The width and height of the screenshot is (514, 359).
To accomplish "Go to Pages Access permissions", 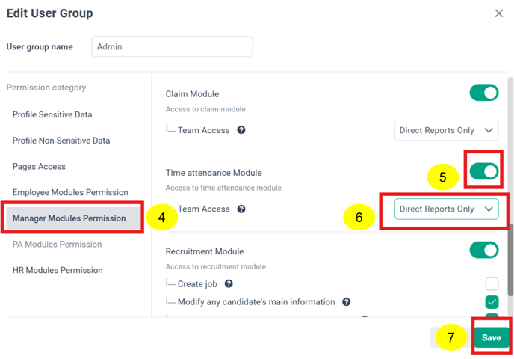I will (39, 166).
